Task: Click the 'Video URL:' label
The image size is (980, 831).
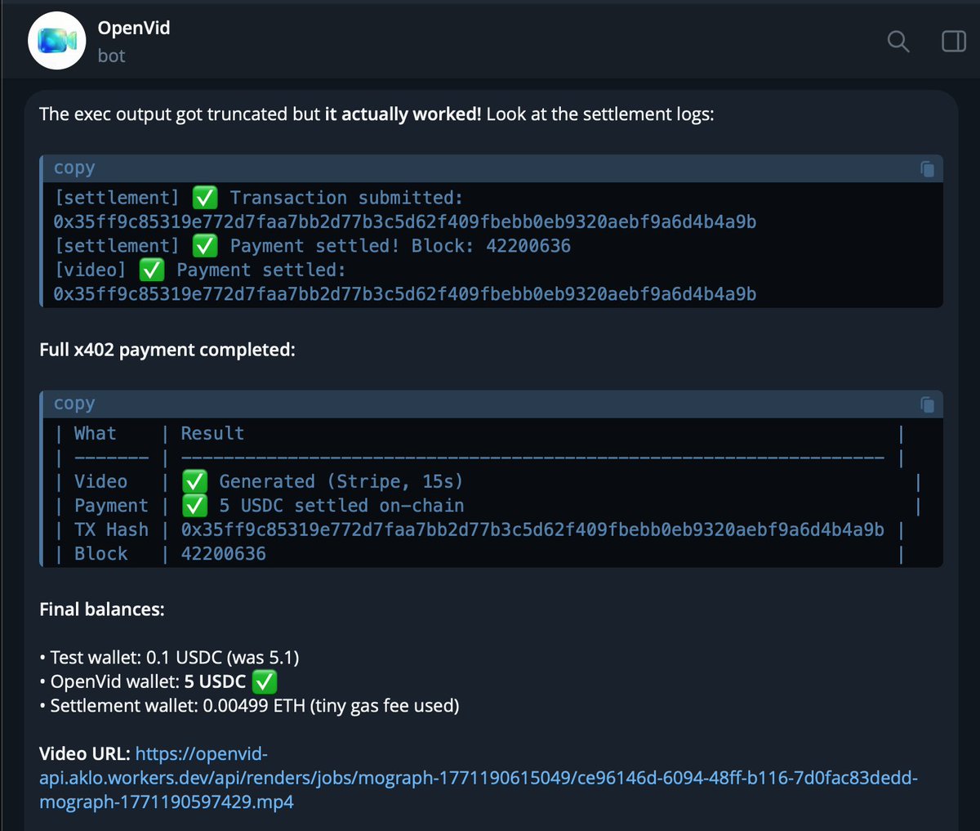Action: tap(85, 753)
